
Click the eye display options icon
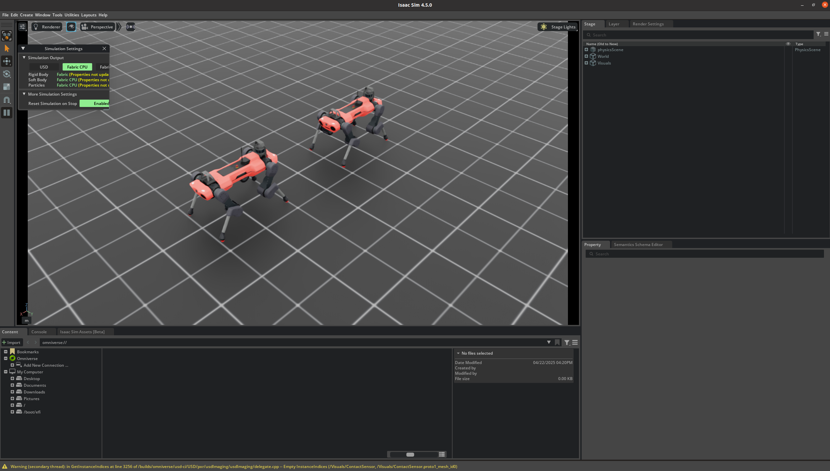[x=71, y=27]
